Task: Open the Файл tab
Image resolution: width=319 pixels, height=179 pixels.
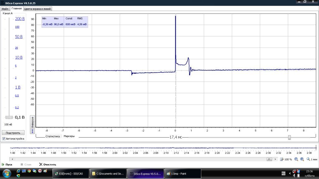Action: [5, 9]
